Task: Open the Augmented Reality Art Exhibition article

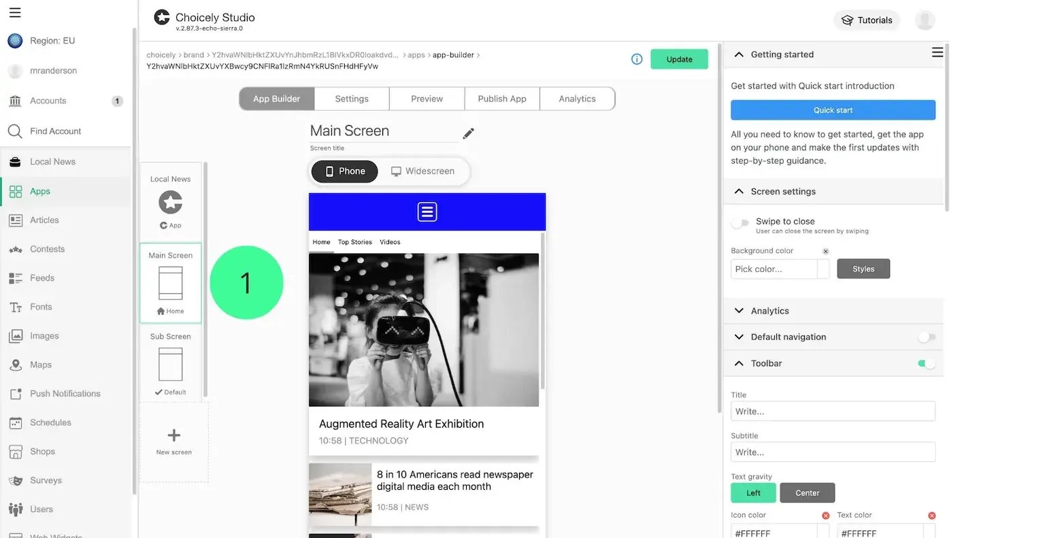Action: (424, 354)
